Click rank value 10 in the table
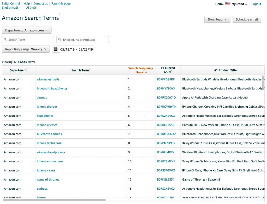Screen dimensions: 267x204 point(130,161)
